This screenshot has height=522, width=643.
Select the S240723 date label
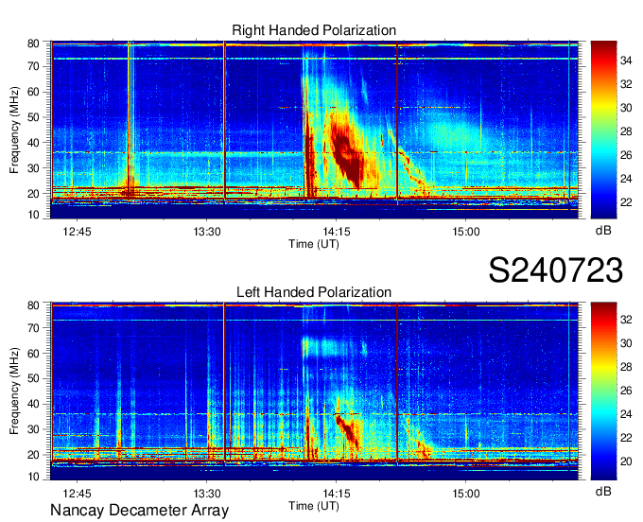tap(556, 270)
